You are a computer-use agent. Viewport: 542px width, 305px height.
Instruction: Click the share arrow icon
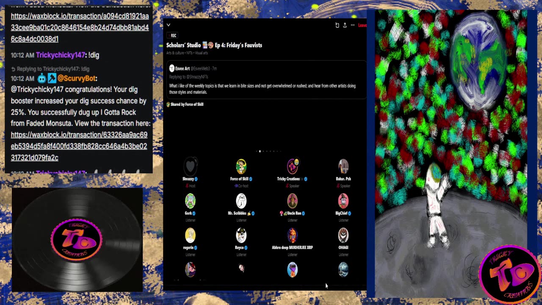tap(345, 25)
